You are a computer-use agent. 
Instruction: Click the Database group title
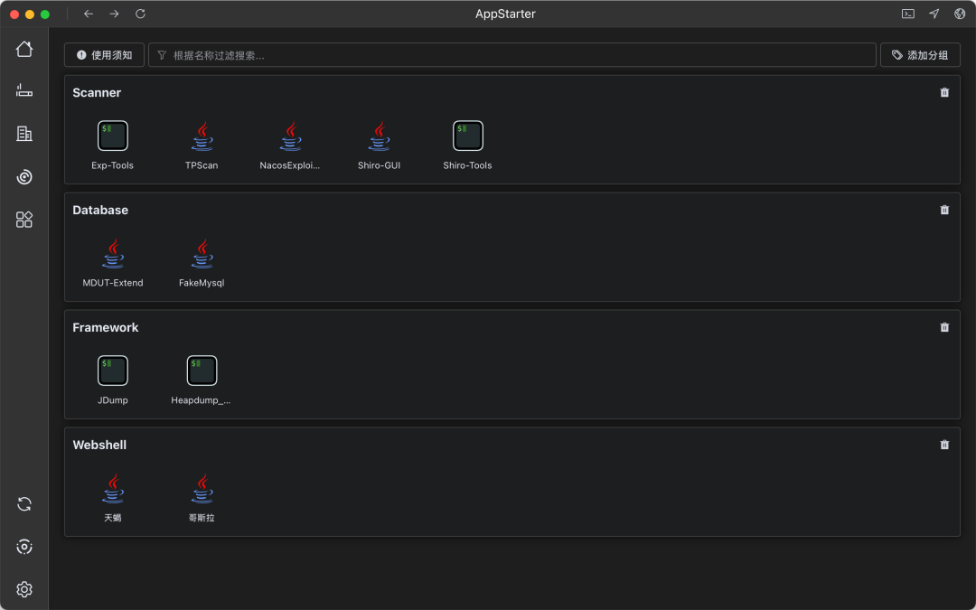coord(100,210)
